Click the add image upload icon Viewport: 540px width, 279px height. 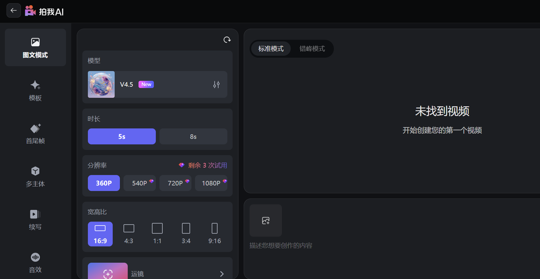tap(266, 220)
